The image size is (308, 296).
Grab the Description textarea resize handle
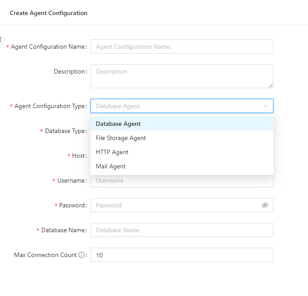click(270, 85)
